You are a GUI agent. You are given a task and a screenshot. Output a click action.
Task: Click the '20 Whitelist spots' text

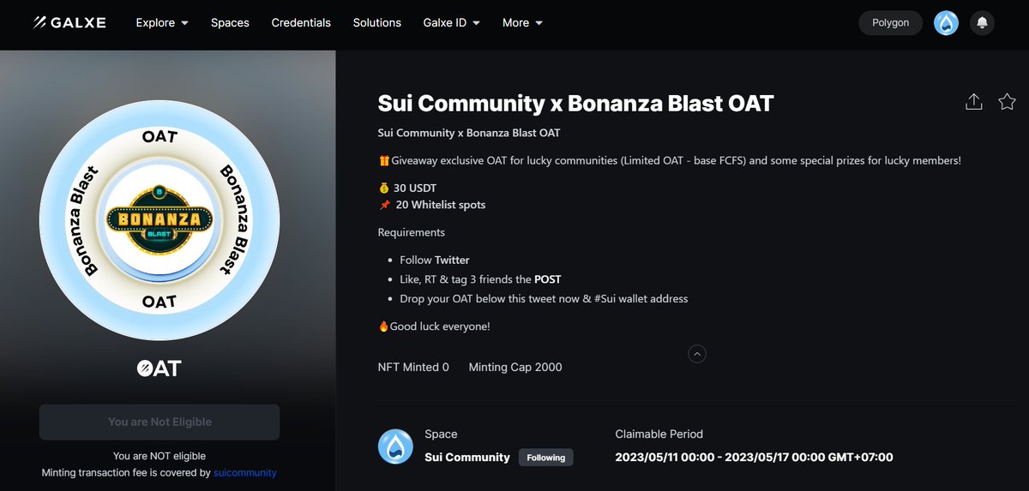[x=441, y=205]
